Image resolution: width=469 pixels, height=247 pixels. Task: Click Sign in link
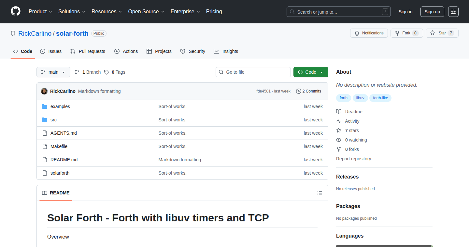point(405,12)
